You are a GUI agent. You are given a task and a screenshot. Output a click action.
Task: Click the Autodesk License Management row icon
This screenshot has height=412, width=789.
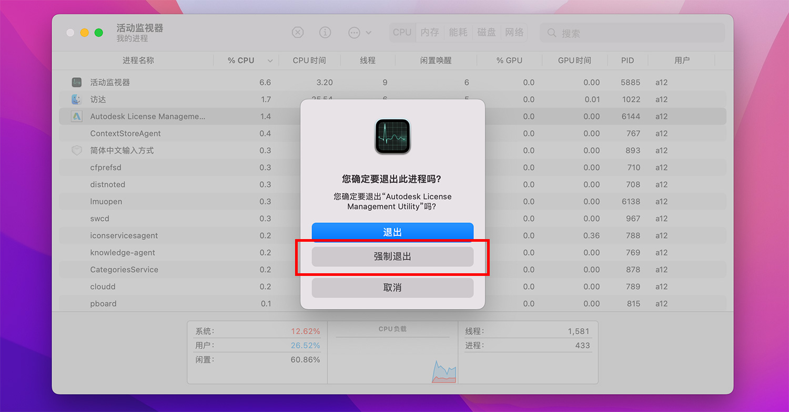coord(77,116)
